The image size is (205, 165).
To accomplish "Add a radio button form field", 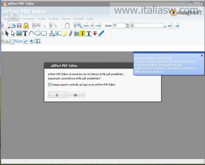I will click(31, 41).
